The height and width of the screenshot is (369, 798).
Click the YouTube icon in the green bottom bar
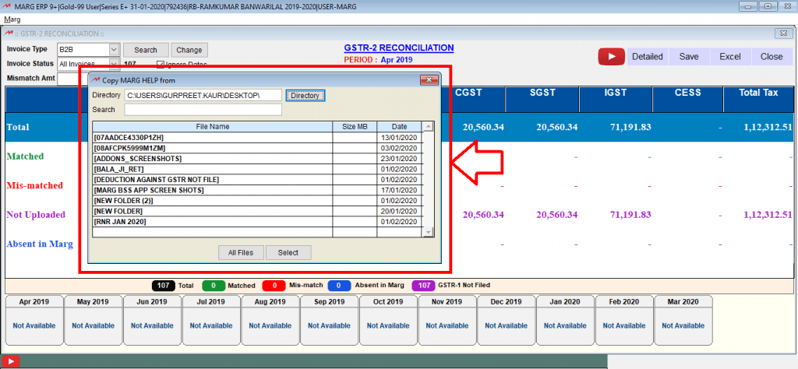point(10,362)
